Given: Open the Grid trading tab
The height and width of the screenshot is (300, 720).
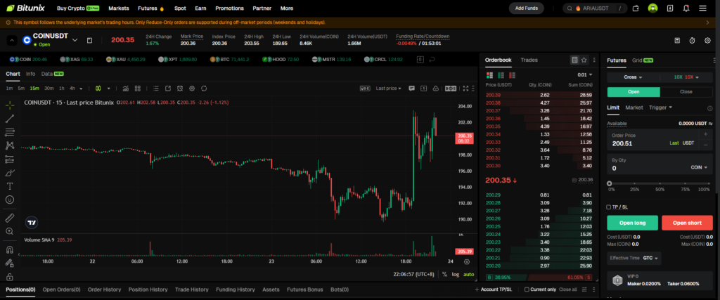Looking at the screenshot, I should 642,60.
